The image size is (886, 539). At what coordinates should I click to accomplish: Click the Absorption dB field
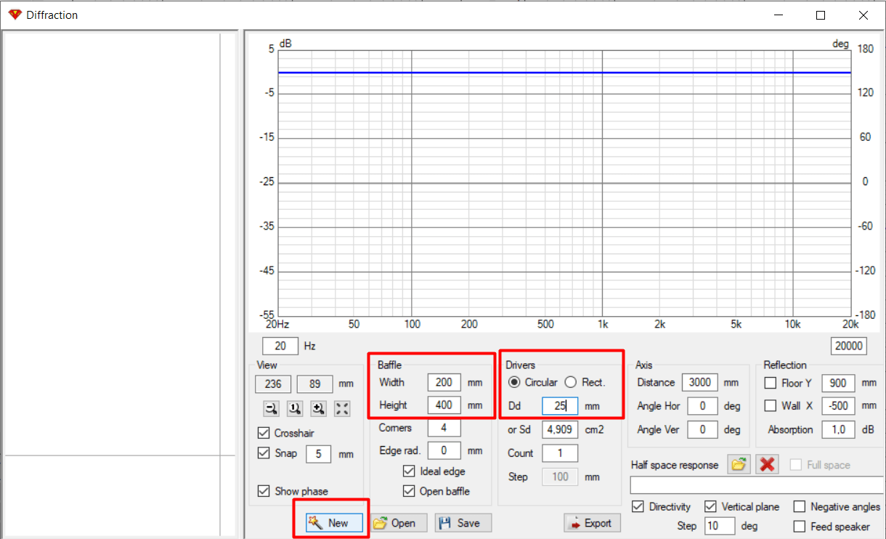click(x=838, y=429)
